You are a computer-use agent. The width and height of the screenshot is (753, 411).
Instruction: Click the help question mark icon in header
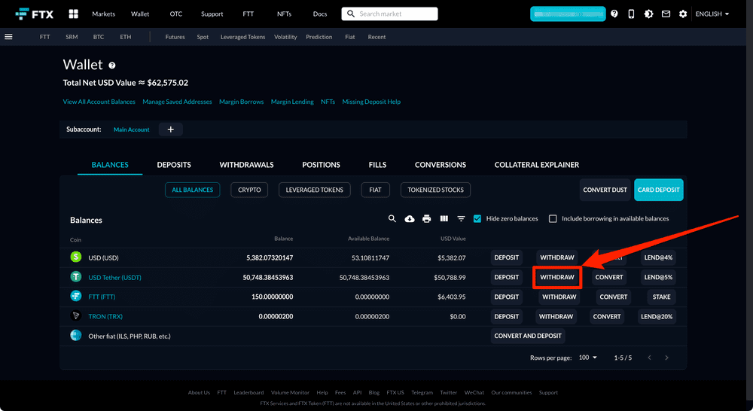614,14
